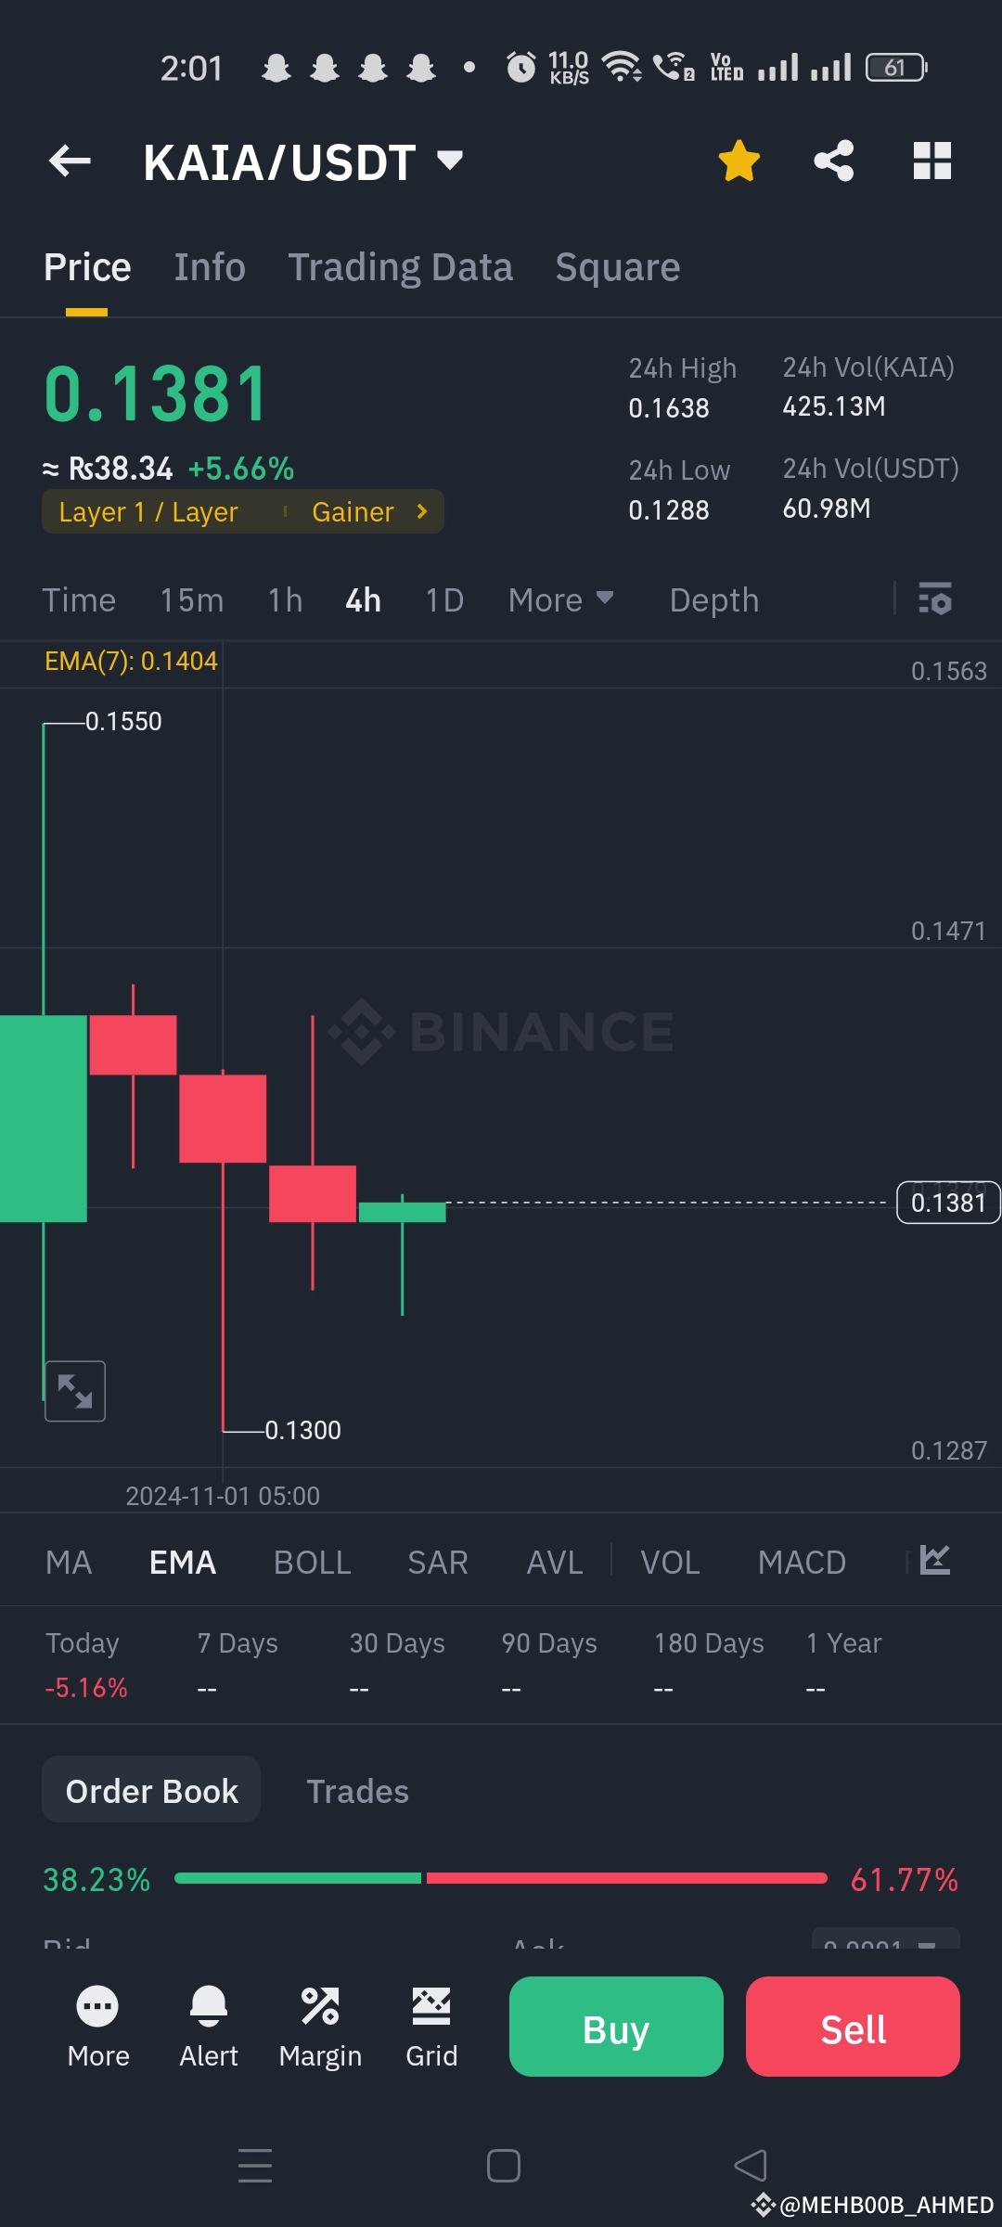Screen dimensions: 1002x2227
Task: Tap the green Buy button
Action: tap(616, 2027)
